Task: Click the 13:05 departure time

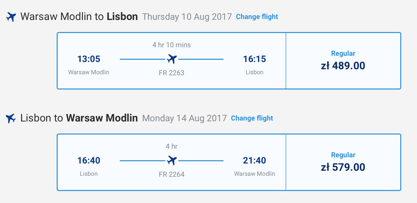Action: coord(89,59)
